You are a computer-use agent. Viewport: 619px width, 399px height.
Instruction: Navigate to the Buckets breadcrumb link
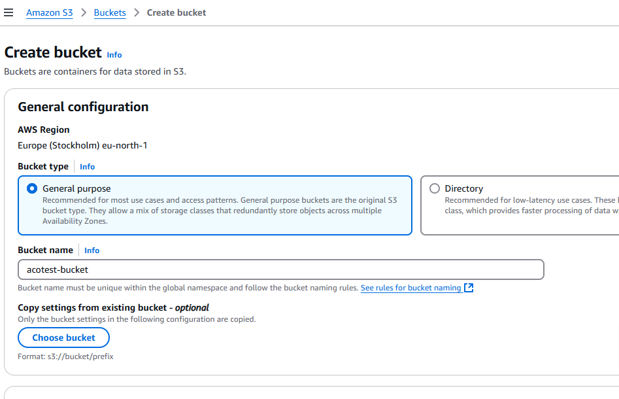110,12
